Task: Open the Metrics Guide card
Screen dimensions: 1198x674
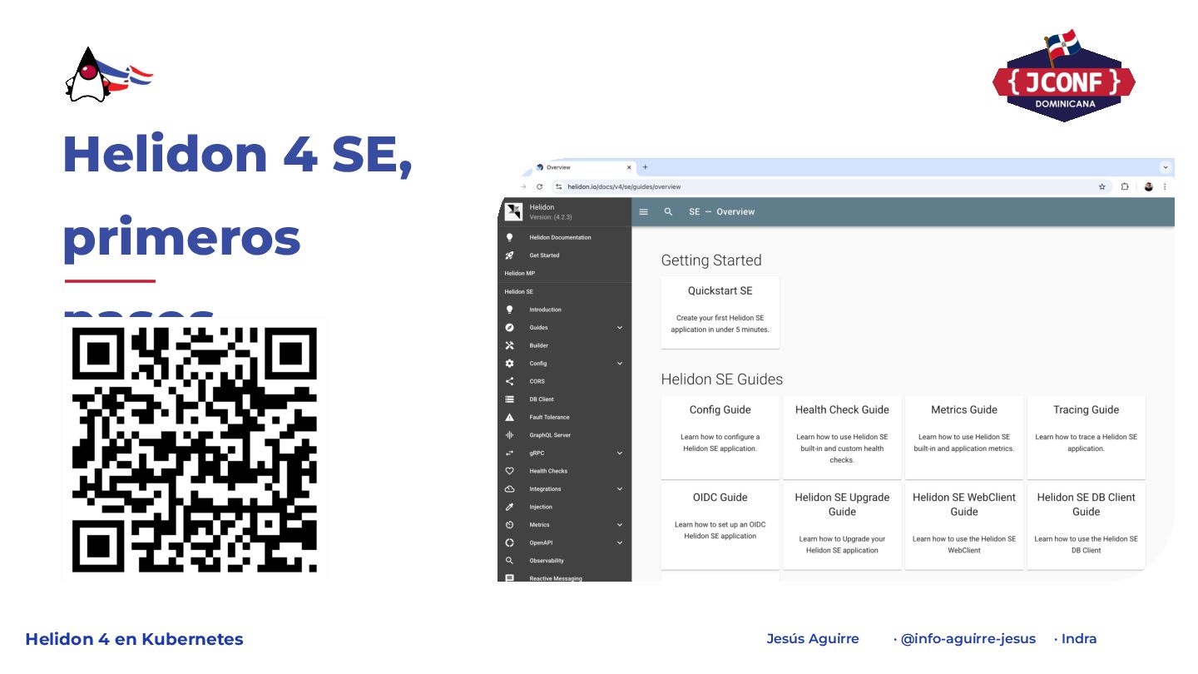Action: click(x=964, y=437)
